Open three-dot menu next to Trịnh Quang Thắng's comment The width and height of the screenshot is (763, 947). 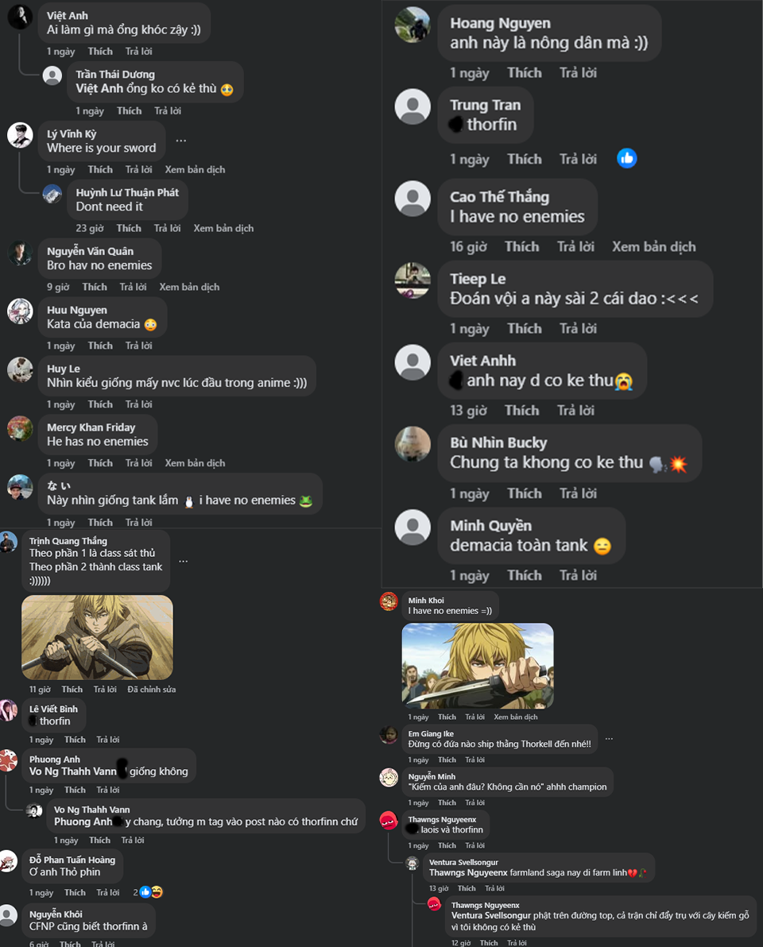coord(183,561)
